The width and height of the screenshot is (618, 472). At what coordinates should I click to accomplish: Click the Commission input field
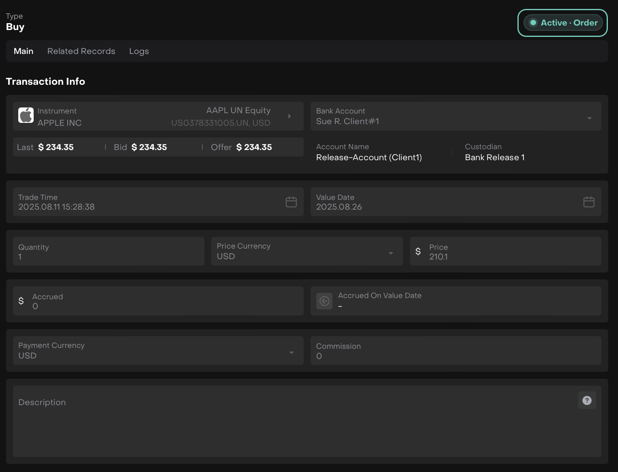pyautogui.click(x=455, y=351)
